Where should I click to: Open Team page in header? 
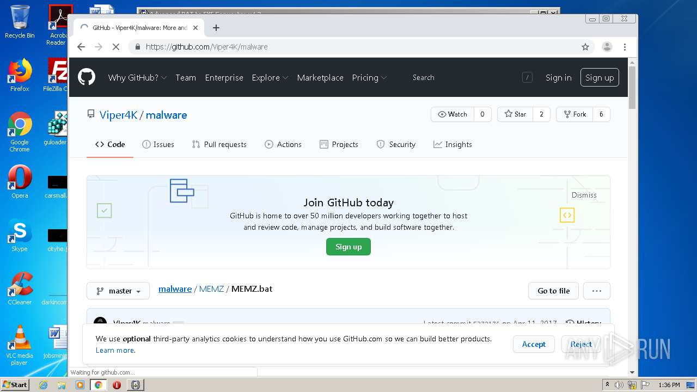[x=186, y=77]
